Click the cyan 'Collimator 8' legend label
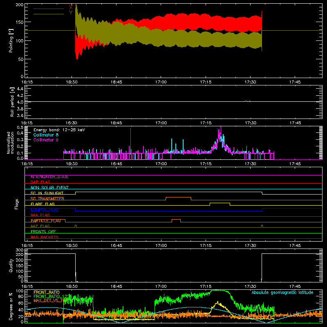 (46, 135)
